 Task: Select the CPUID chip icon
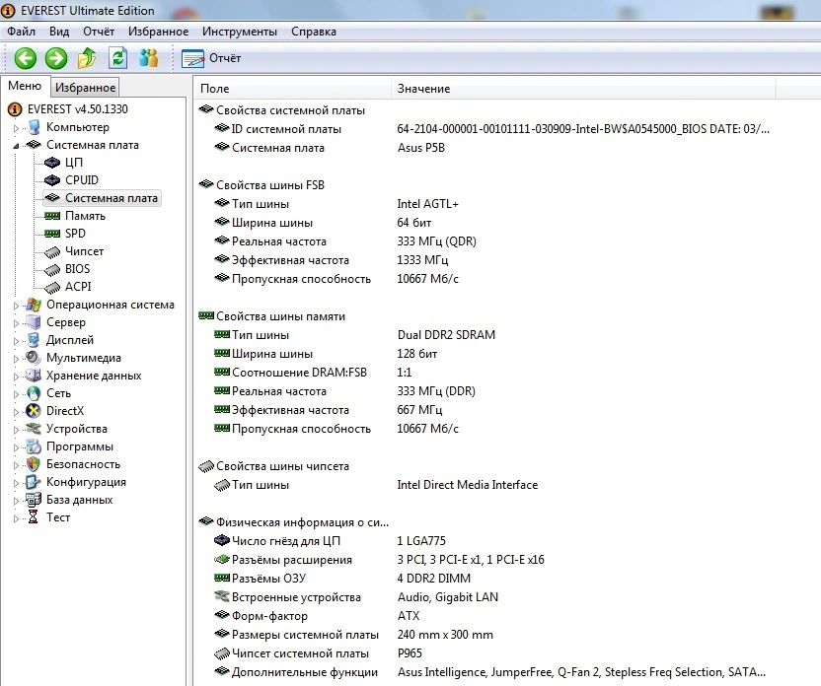tap(52, 180)
